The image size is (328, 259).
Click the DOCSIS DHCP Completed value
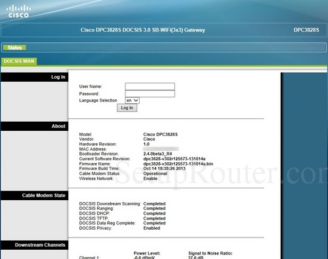click(154, 213)
